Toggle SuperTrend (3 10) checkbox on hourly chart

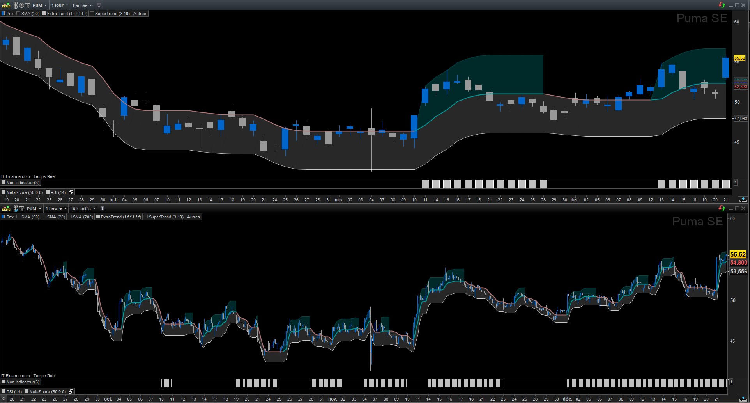(146, 217)
